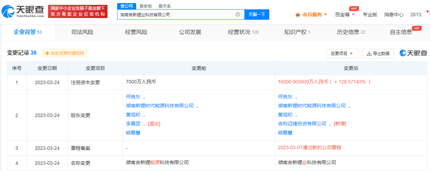Open the 历史信息 tab

(351, 32)
